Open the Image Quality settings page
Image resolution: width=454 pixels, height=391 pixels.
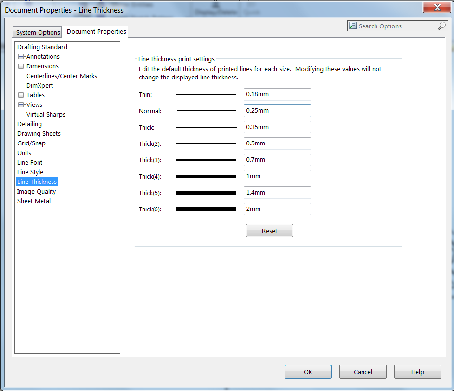[x=36, y=191]
